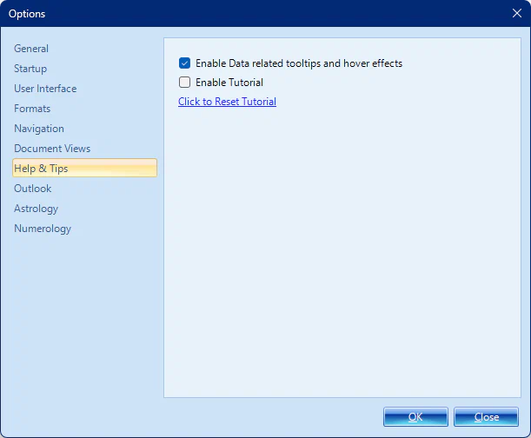Viewport: 531px width, 438px height.
Task: Click the 'Enable Tutorial' label text
Action: [x=229, y=83]
